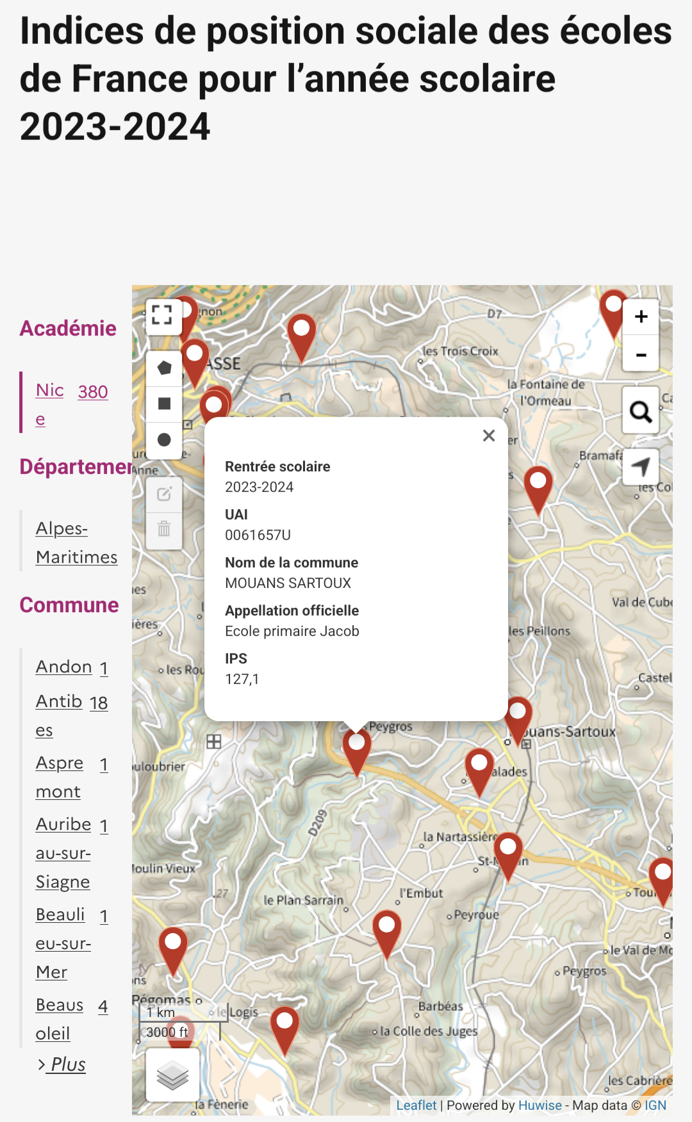The width and height of the screenshot is (692, 1122).
Task: Open the Huwise link
Action: tap(540, 1105)
